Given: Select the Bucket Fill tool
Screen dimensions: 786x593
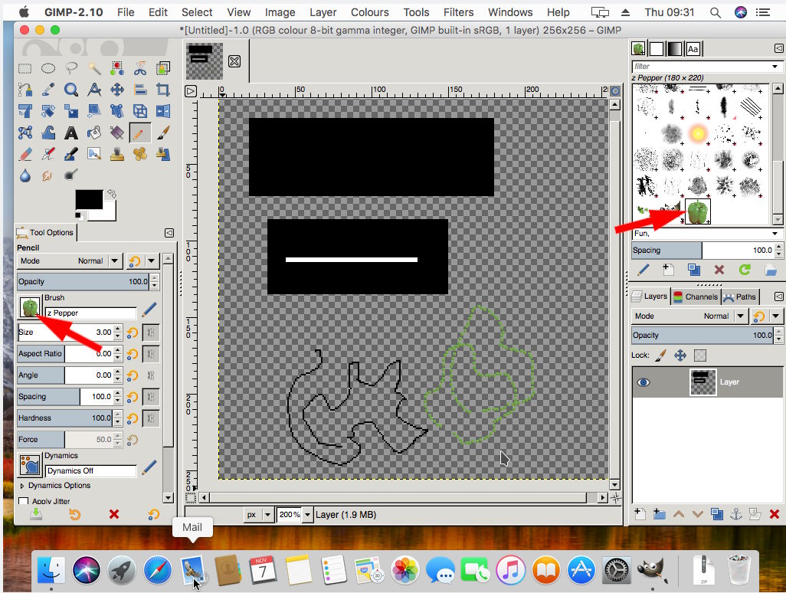Looking at the screenshot, I should [94, 133].
